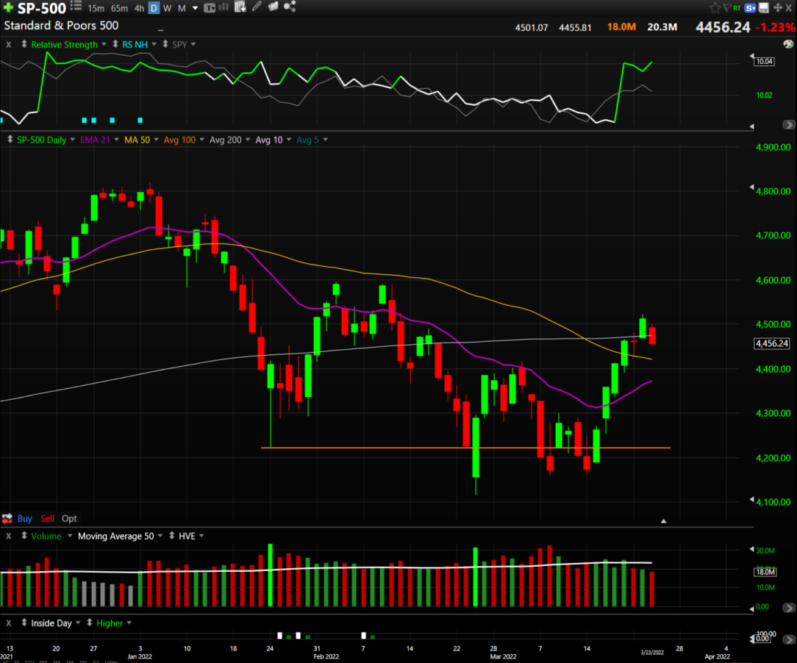797x663 pixels.
Task: Open Avg 100 settings dropdown
Action: (x=201, y=139)
